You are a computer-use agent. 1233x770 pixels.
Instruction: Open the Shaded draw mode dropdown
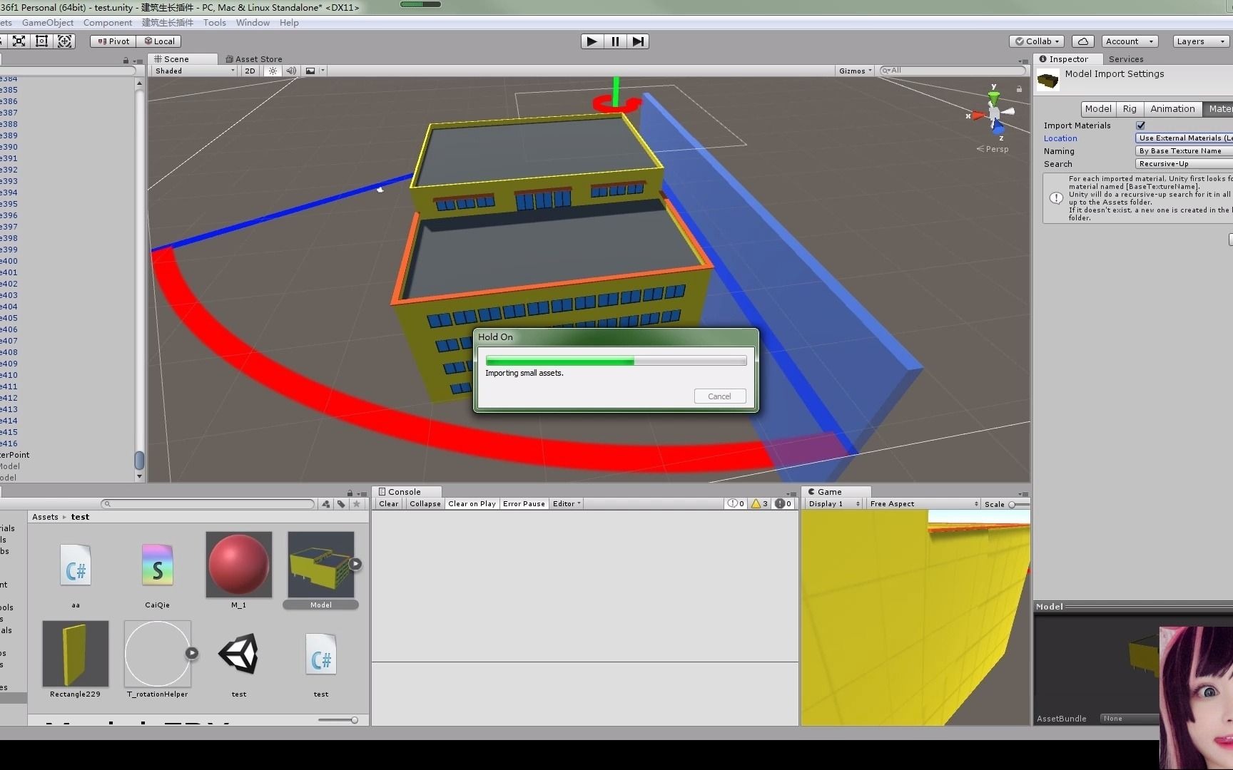(191, 71)
